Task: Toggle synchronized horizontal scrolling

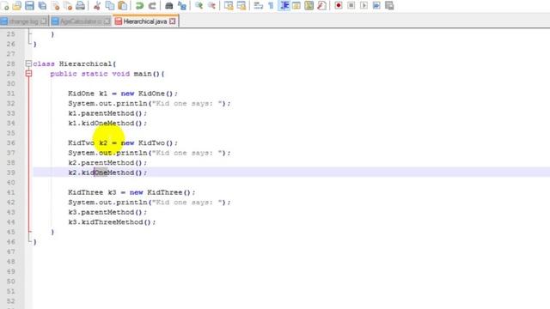Action: pyautogui.click(x=241, y=6)
